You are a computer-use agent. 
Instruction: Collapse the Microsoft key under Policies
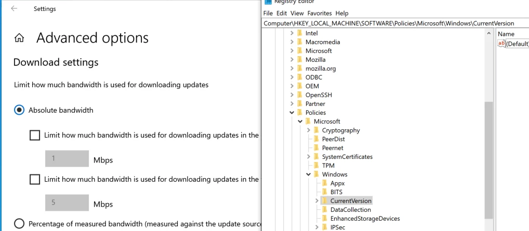300,121
